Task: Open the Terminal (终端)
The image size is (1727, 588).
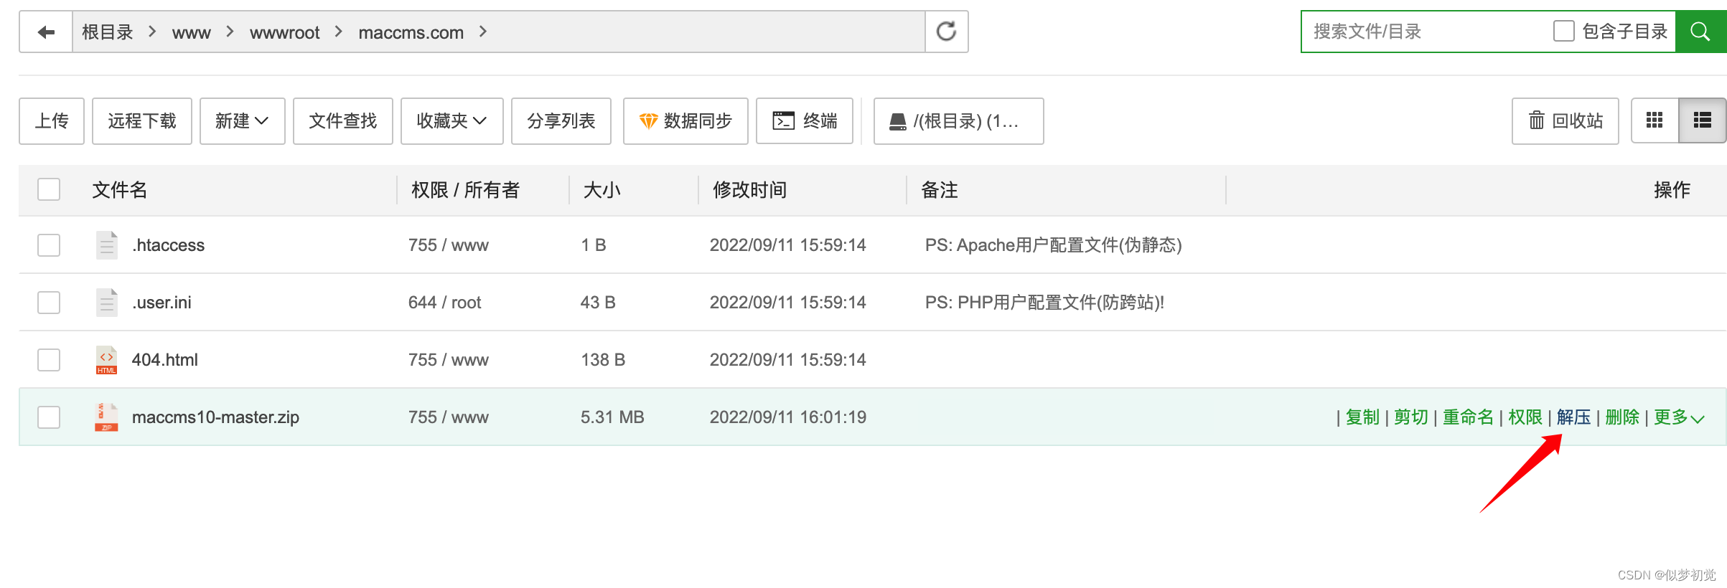Action: coord(805,120)
